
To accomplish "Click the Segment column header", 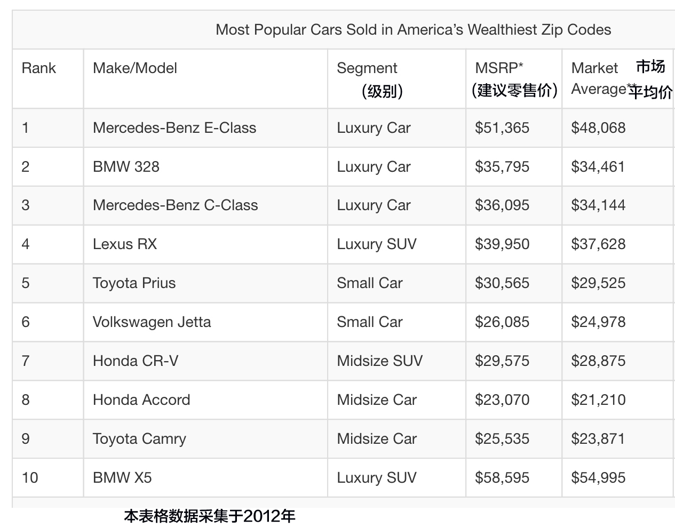I will pyautogui.click(x=367, y=68).
